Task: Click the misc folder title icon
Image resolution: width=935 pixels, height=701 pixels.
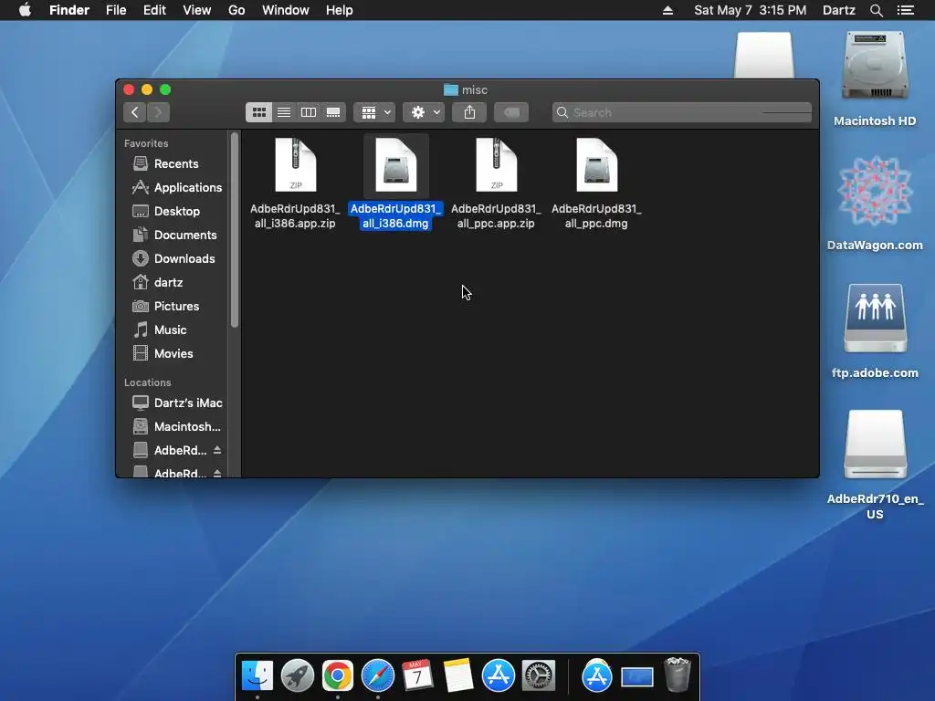Action: 451,90
